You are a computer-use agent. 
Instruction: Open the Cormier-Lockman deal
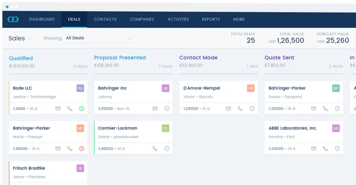[x=118, y=128]
